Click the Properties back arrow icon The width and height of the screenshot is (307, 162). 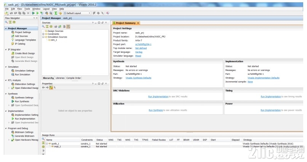pyautogui.click(x=43, y=88)
